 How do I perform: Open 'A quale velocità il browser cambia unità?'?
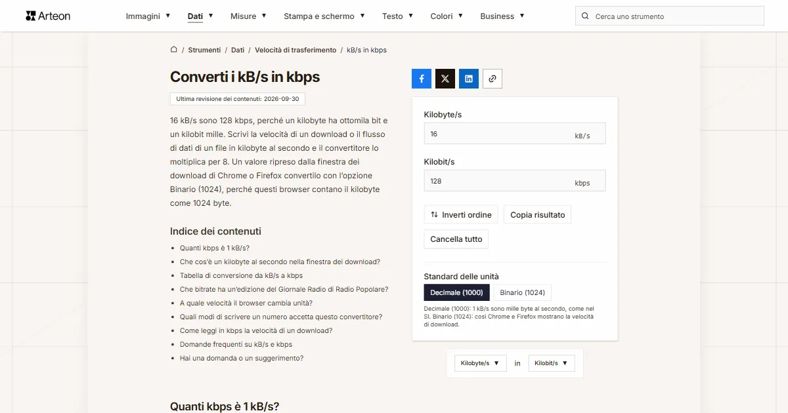pos(246,303)
